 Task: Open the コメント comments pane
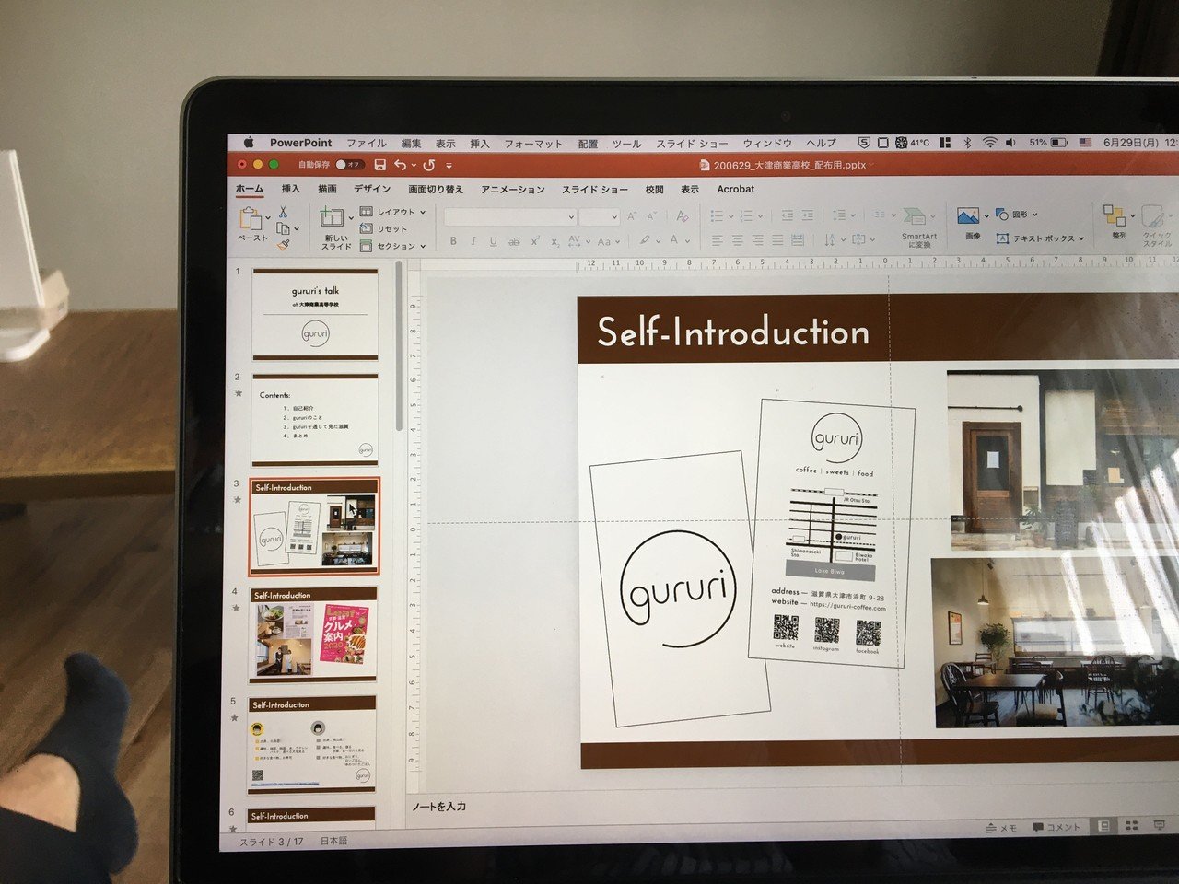click(1056, 828)
